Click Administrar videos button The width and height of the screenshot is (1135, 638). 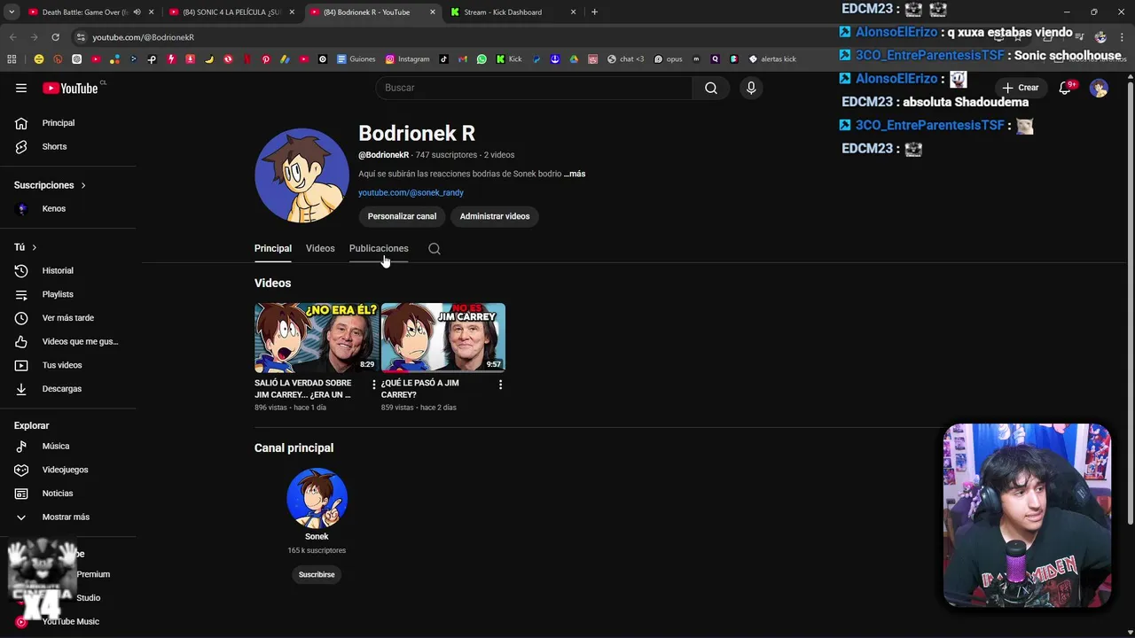tap(495, 216)
